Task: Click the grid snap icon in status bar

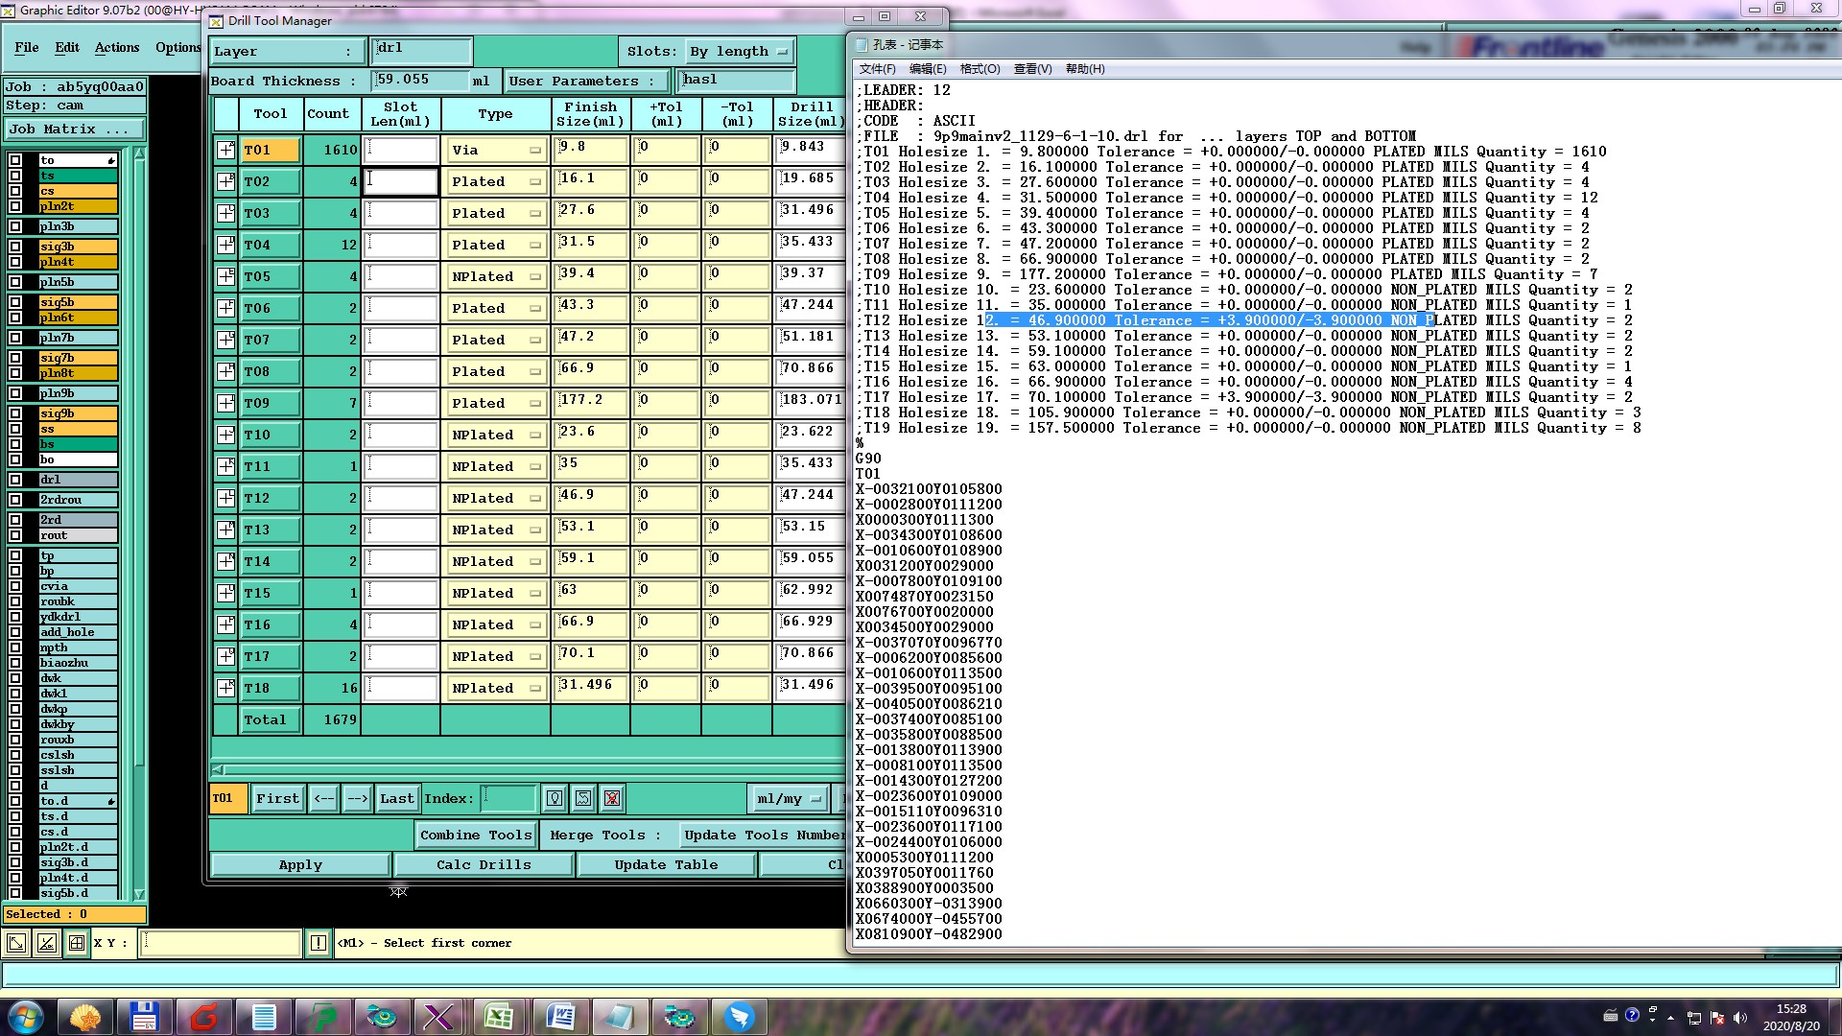Action: point(77,943)
